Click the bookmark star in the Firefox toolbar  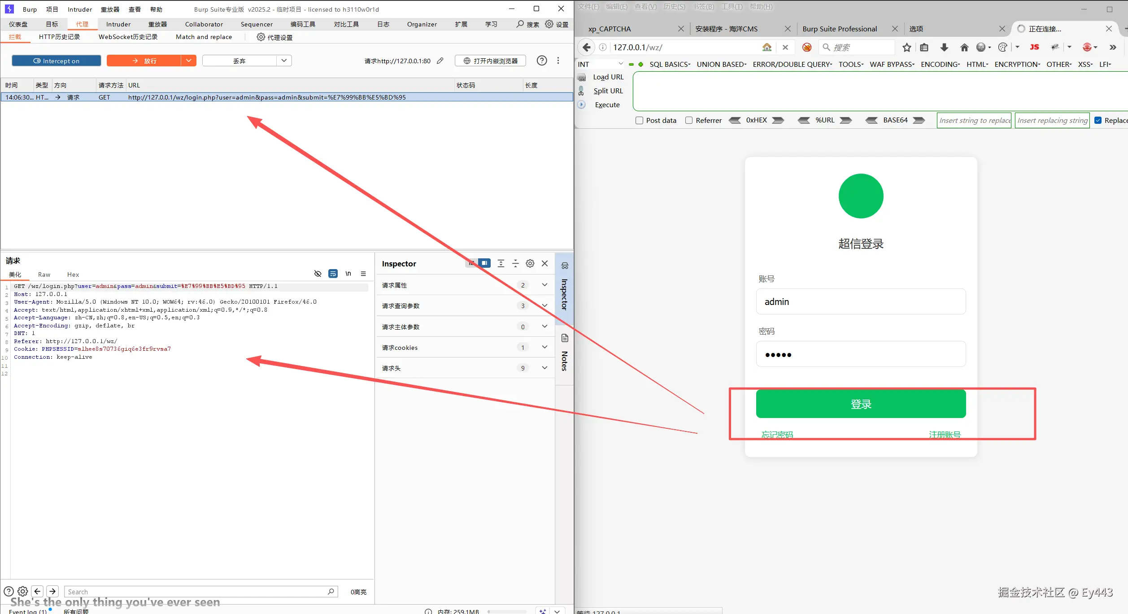point(906,47)
